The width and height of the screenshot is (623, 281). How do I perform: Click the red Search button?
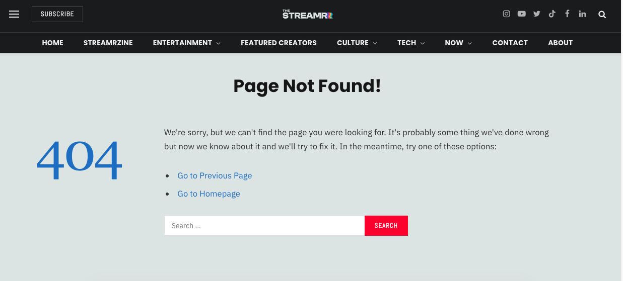point(386,226)
